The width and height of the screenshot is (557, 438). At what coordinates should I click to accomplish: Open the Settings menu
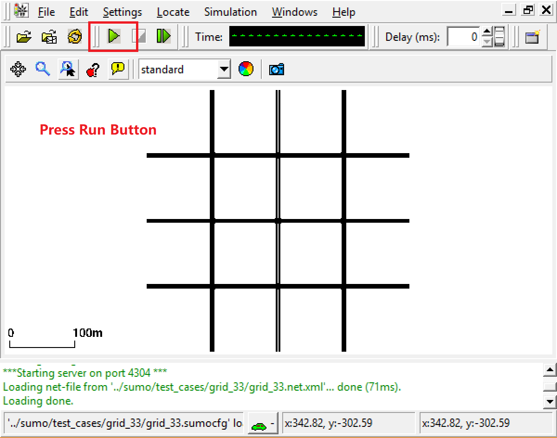(x=123, y=12)
